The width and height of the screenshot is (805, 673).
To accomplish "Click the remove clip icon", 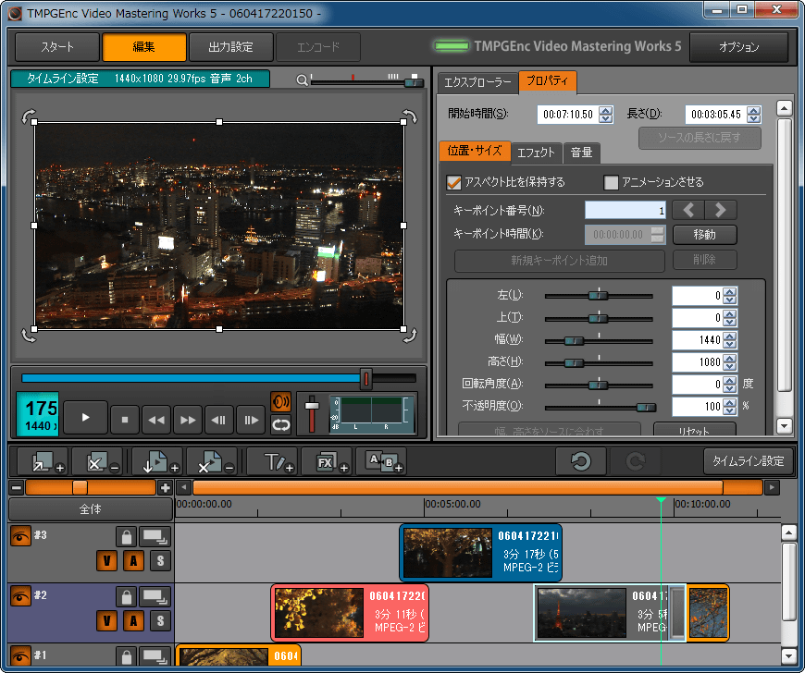I will coord(97,461).
